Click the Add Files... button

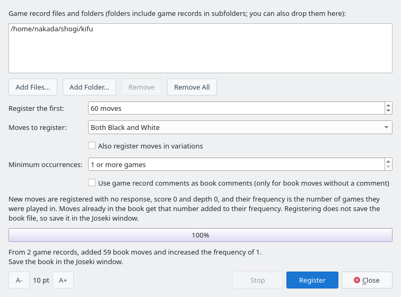(x=33, y=87)
